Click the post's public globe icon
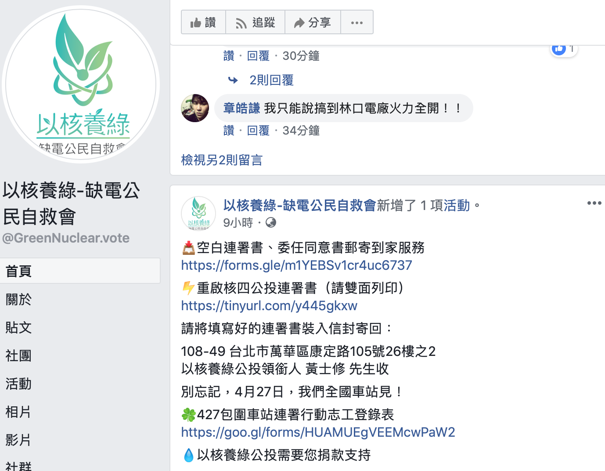This screenshot has width=605, height=471. pos(271,223)
